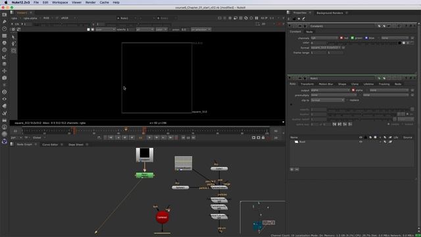Open the Motion Blur tab in Roto1 properties

point(326,84)
